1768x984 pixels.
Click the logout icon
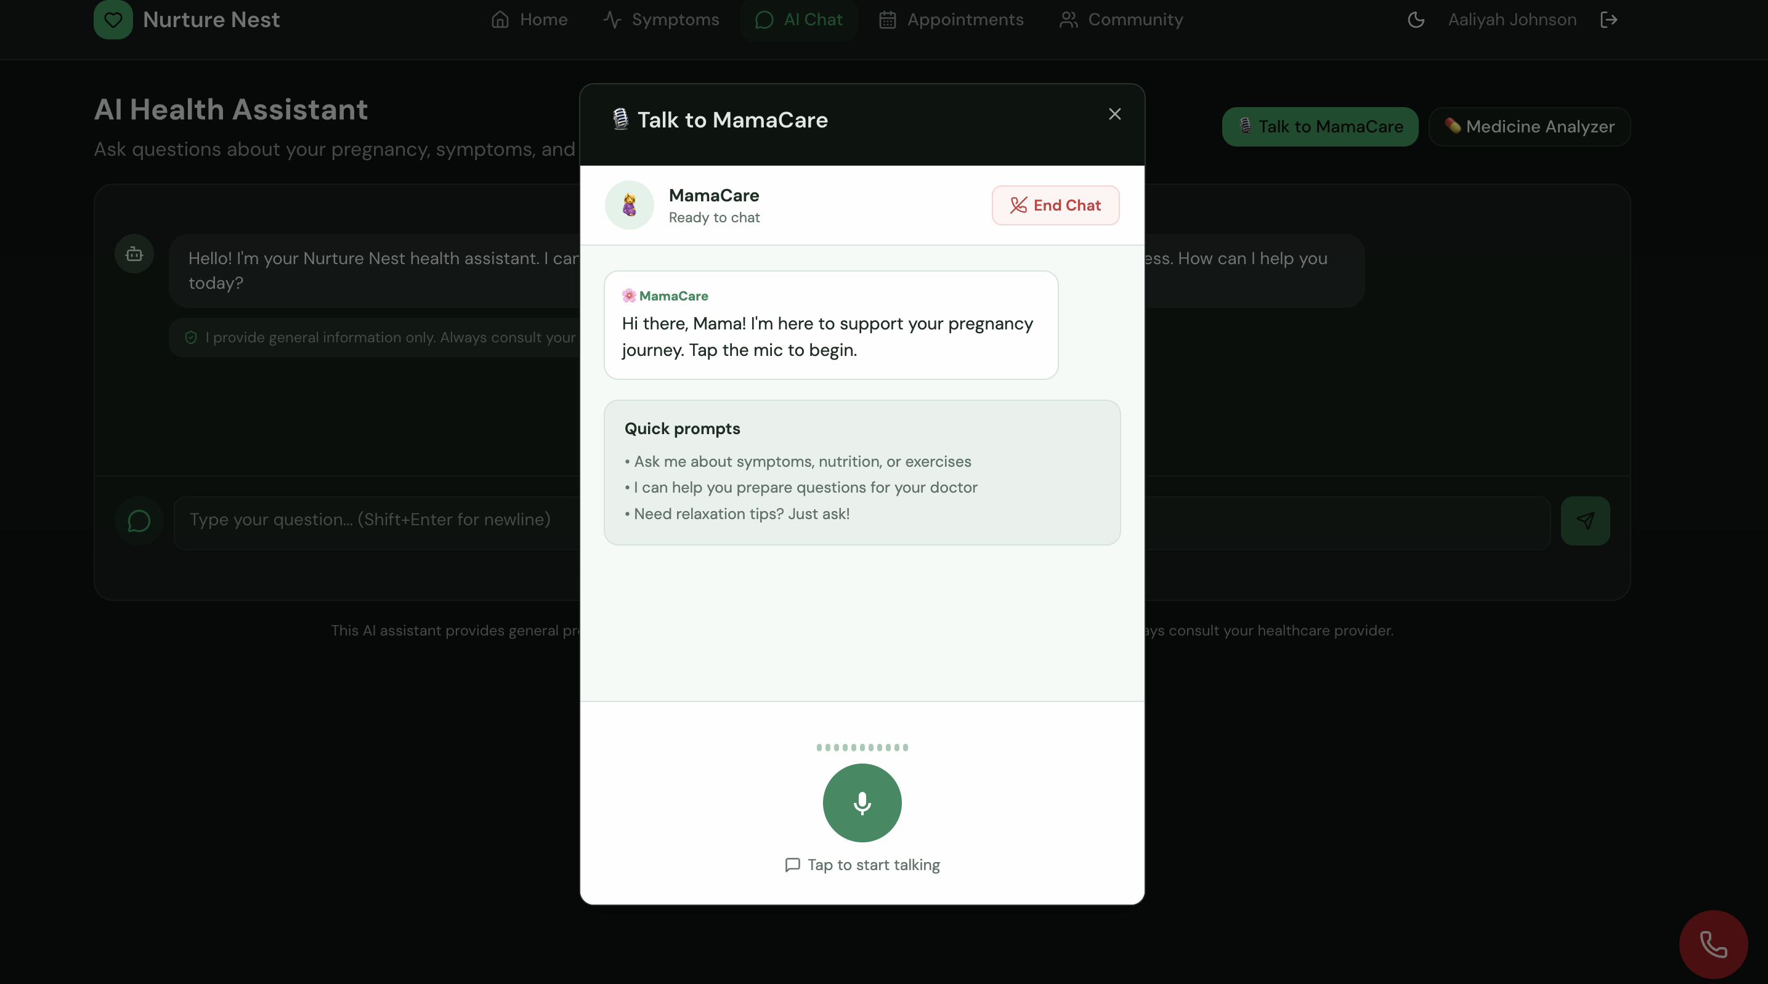pos(1609,19)
